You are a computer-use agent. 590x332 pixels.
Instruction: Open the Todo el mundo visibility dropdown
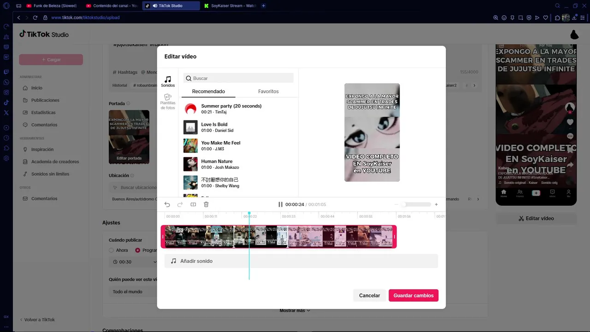coord(134,291)
